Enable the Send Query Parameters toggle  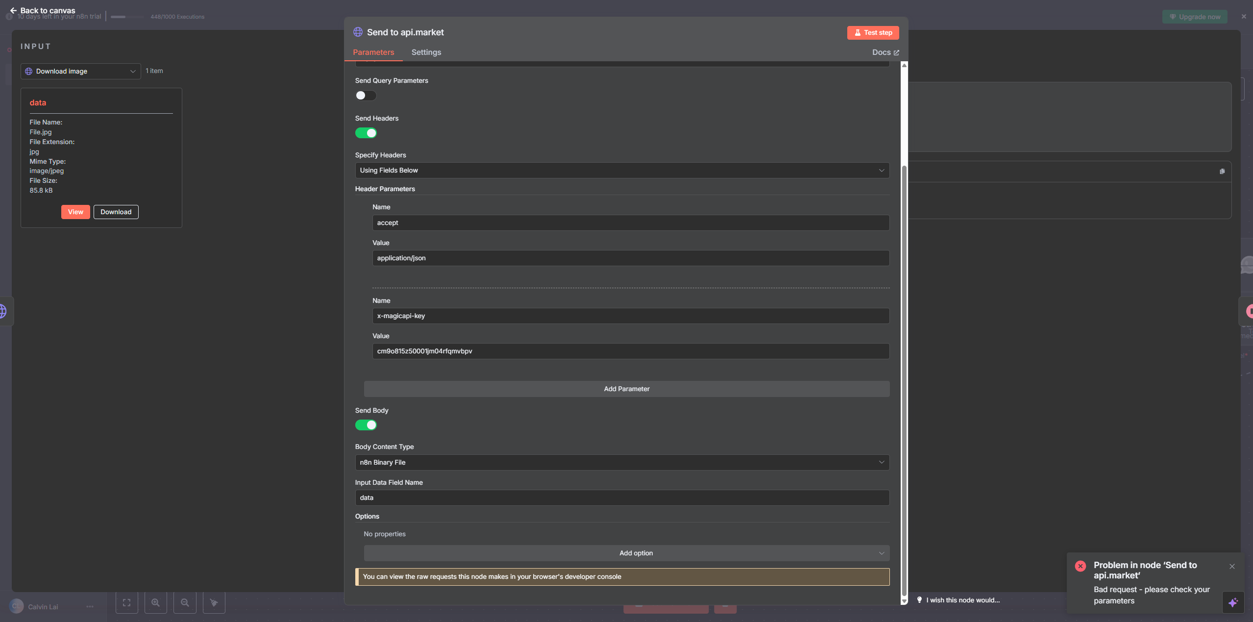(366, 96)
